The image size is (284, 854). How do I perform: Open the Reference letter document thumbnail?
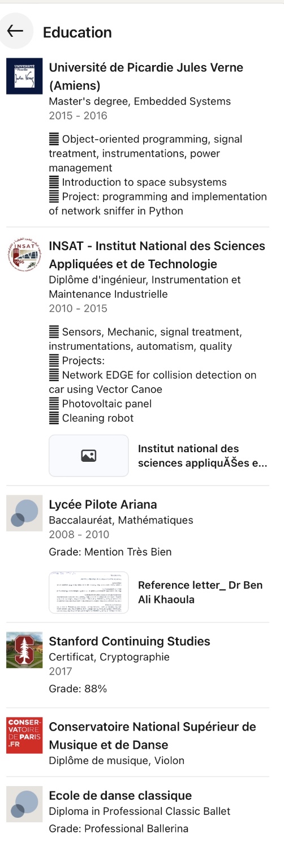point(89,592)
